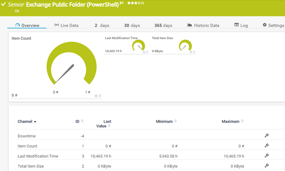Viewport: 285px width, 171px height.
Task: Open the Settings tab
Action: 273,25
